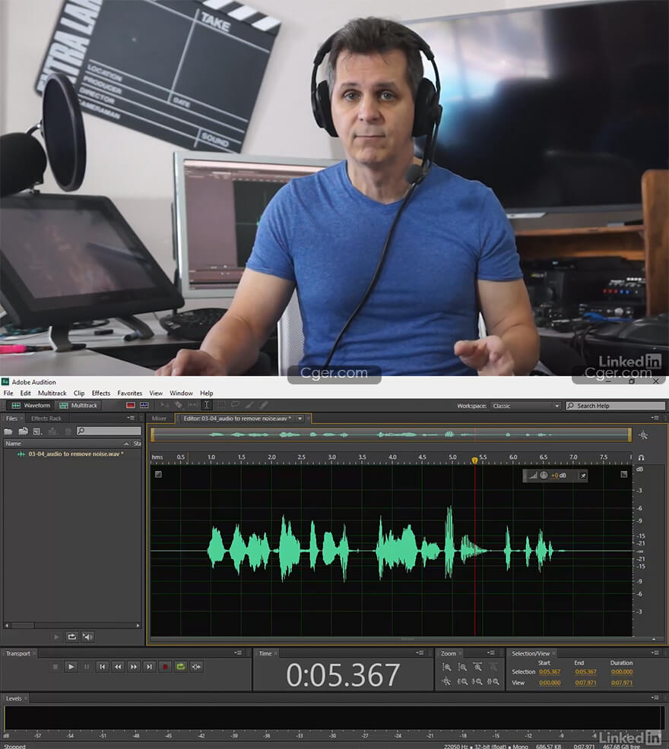This screenshot has width=669, height=749.
Task: Click Zoom In Amplitude icon
Action: 447,667
